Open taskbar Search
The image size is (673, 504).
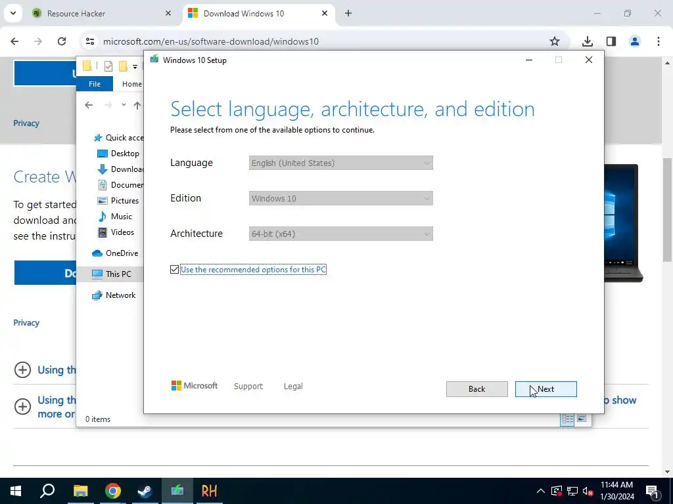point(47,491)
